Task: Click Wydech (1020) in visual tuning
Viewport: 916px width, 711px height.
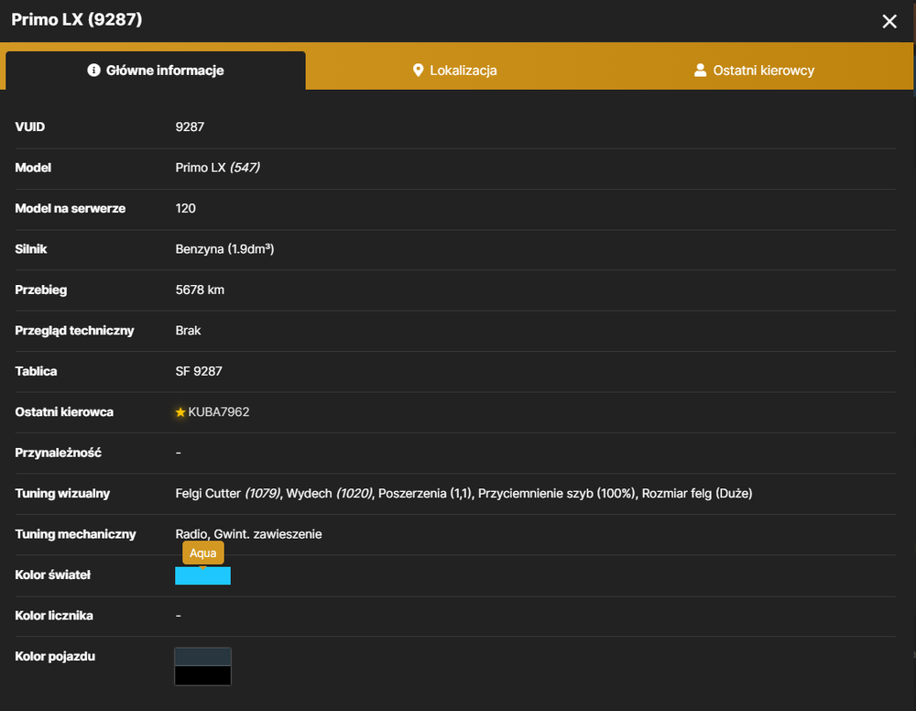Action: [x=329, y=494]
